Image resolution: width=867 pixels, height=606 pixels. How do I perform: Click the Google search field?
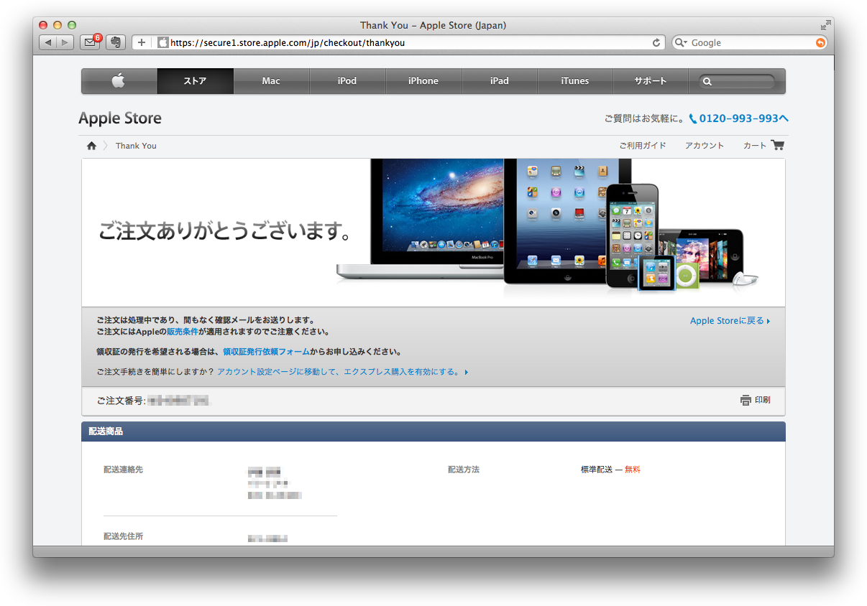point(749,43)
